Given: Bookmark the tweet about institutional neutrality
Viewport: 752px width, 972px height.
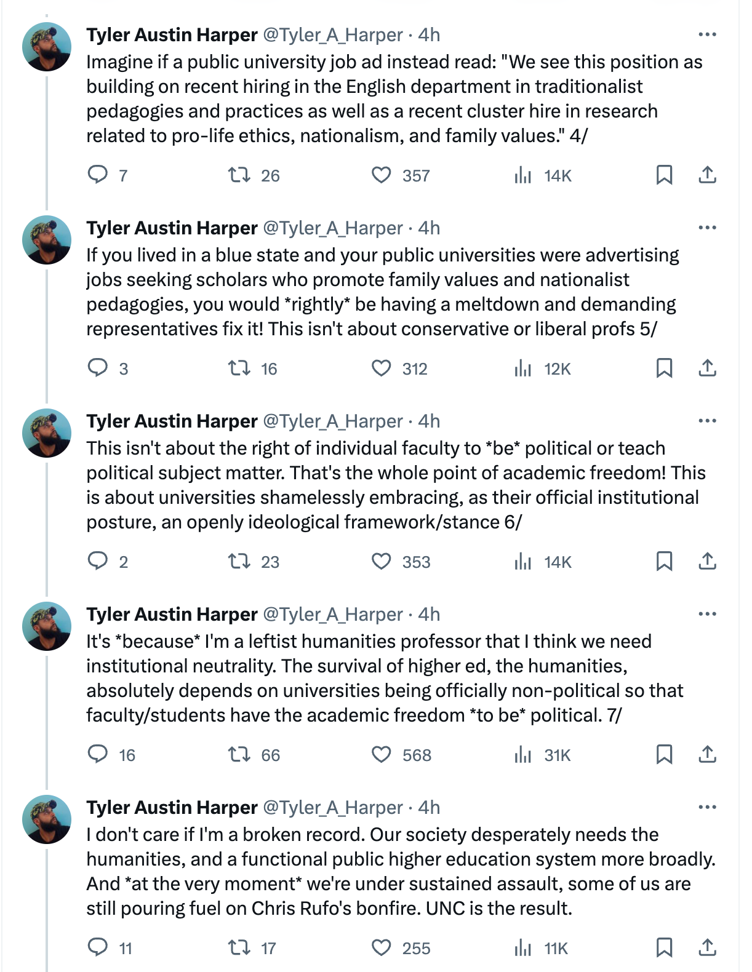Looking at the screenshot, I should pos(665,755).
